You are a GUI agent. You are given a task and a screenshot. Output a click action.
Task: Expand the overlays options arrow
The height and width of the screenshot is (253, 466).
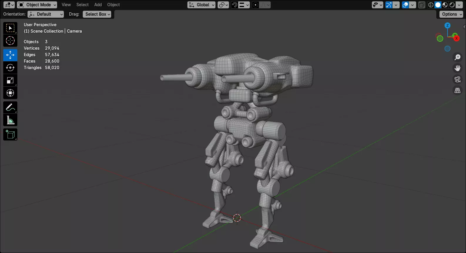tap(413, 5)
